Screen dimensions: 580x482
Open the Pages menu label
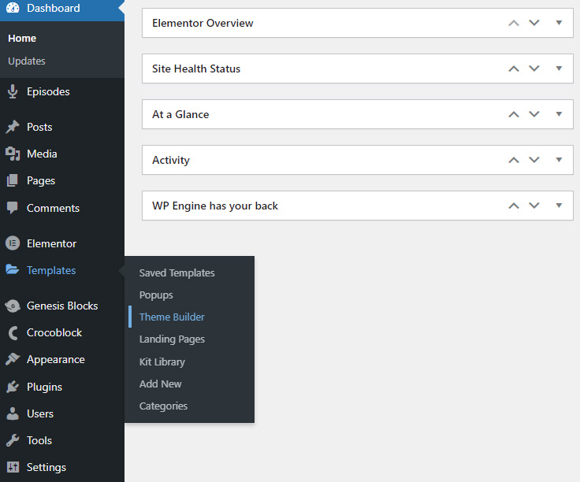pos(41,180)
